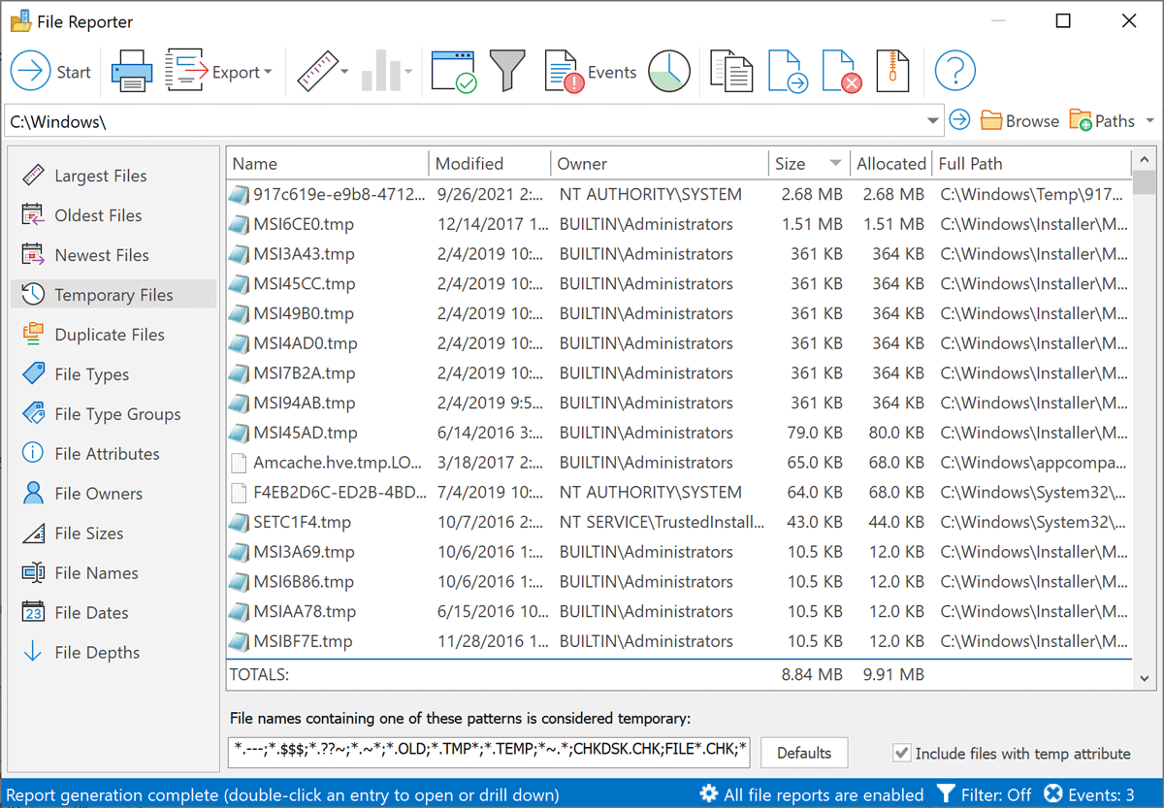The width and height of the screenshot is (1164, 808).
Task: Sort by the Full Path column header
Action: point(1032,164)
